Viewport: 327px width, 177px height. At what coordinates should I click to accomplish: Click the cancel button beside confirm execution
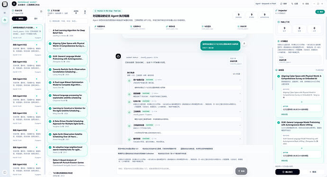tap(313, 172)
